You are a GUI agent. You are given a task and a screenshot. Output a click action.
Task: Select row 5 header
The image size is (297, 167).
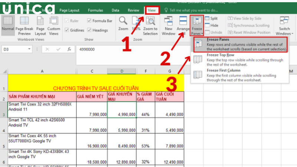click(x=4, y=141)
